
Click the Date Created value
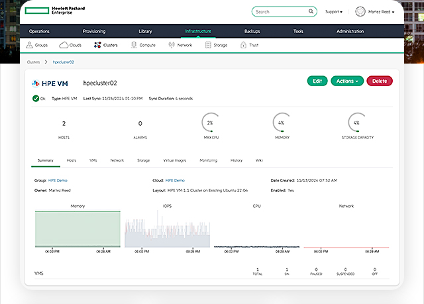[x=317, y=180]
